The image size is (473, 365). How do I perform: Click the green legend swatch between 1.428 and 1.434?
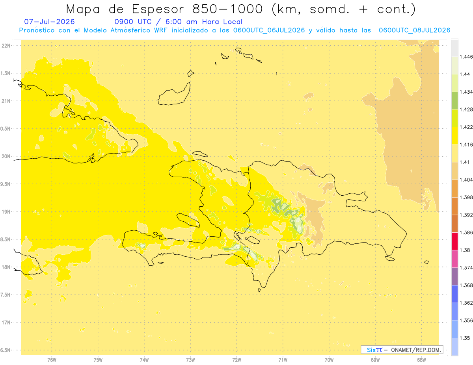[x=454, y=101]
